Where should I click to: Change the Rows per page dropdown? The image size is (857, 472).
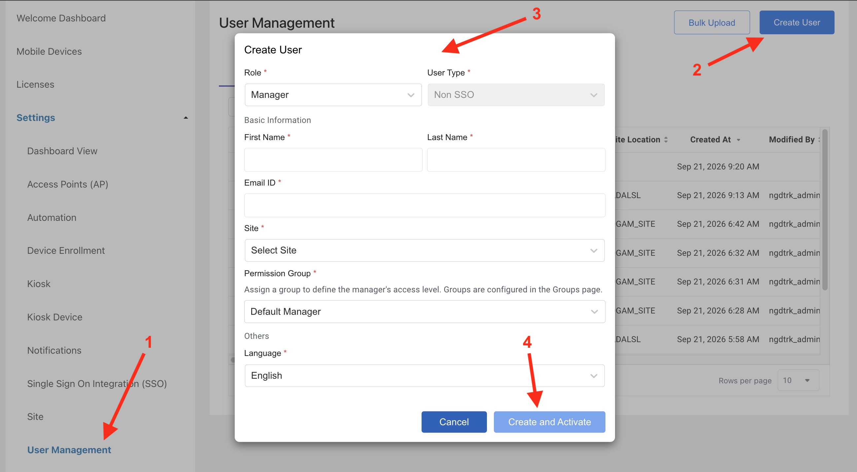click(x=798, y=380)
